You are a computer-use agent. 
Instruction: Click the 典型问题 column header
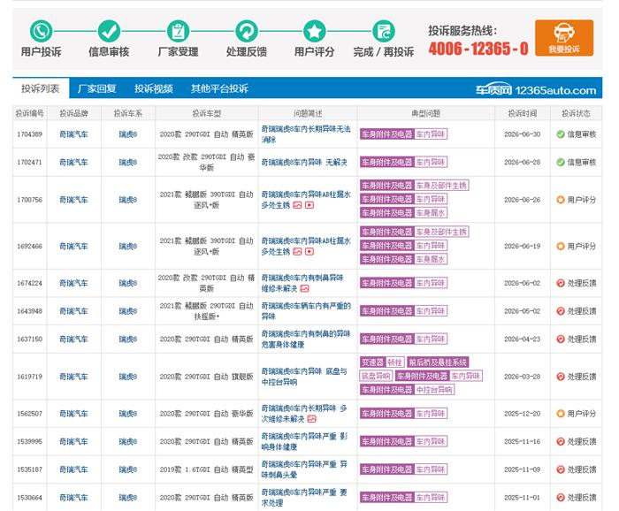[x=425, y=114]
